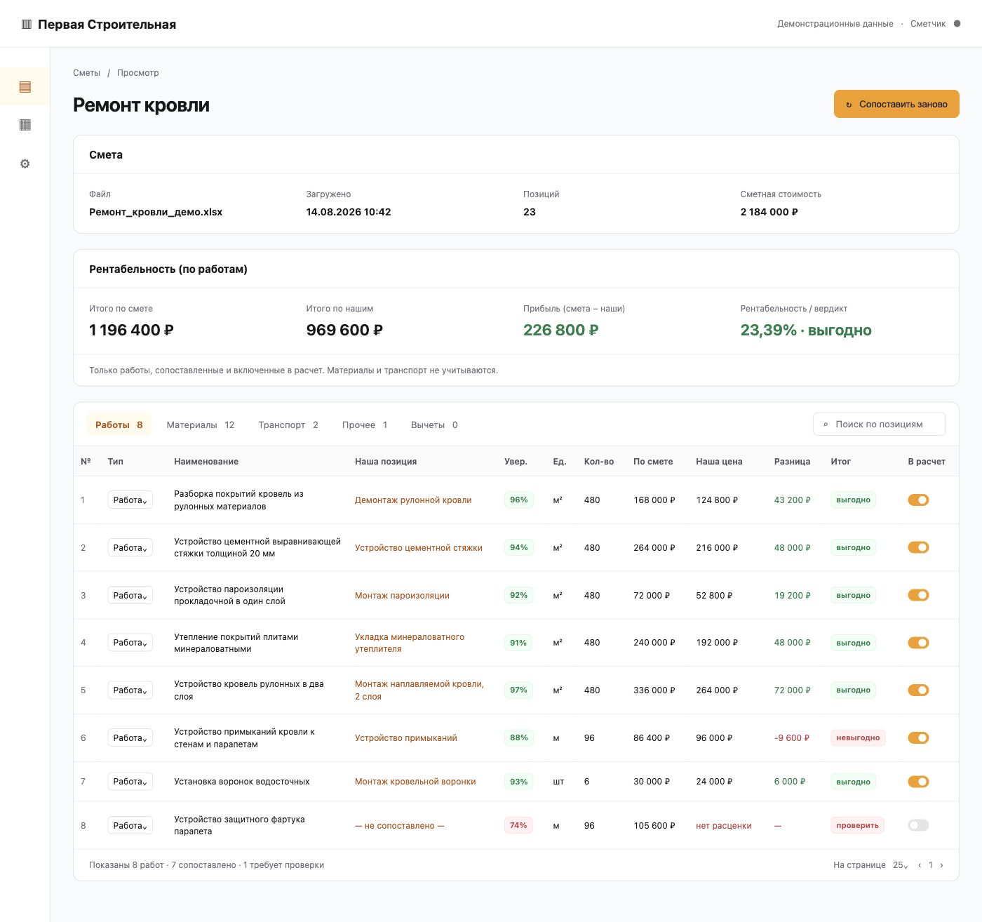Click the user status dot next to Сметчик
The image size is (982, 922).
click(x=957, y=24)
